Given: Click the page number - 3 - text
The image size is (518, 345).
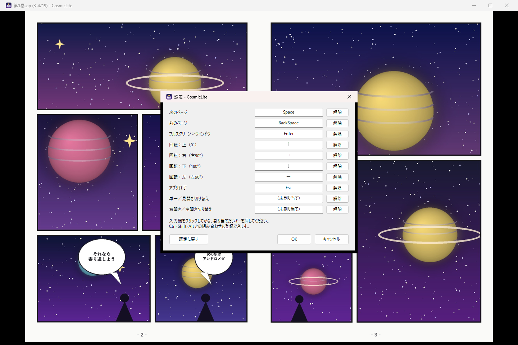Looking at the screenshot, I should pos(376,335).
